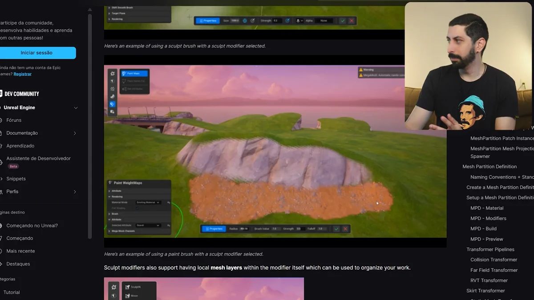Screen dimensions: 534x300
Task: Click the green checkmark to confirm brush settings
Action: 336,229
